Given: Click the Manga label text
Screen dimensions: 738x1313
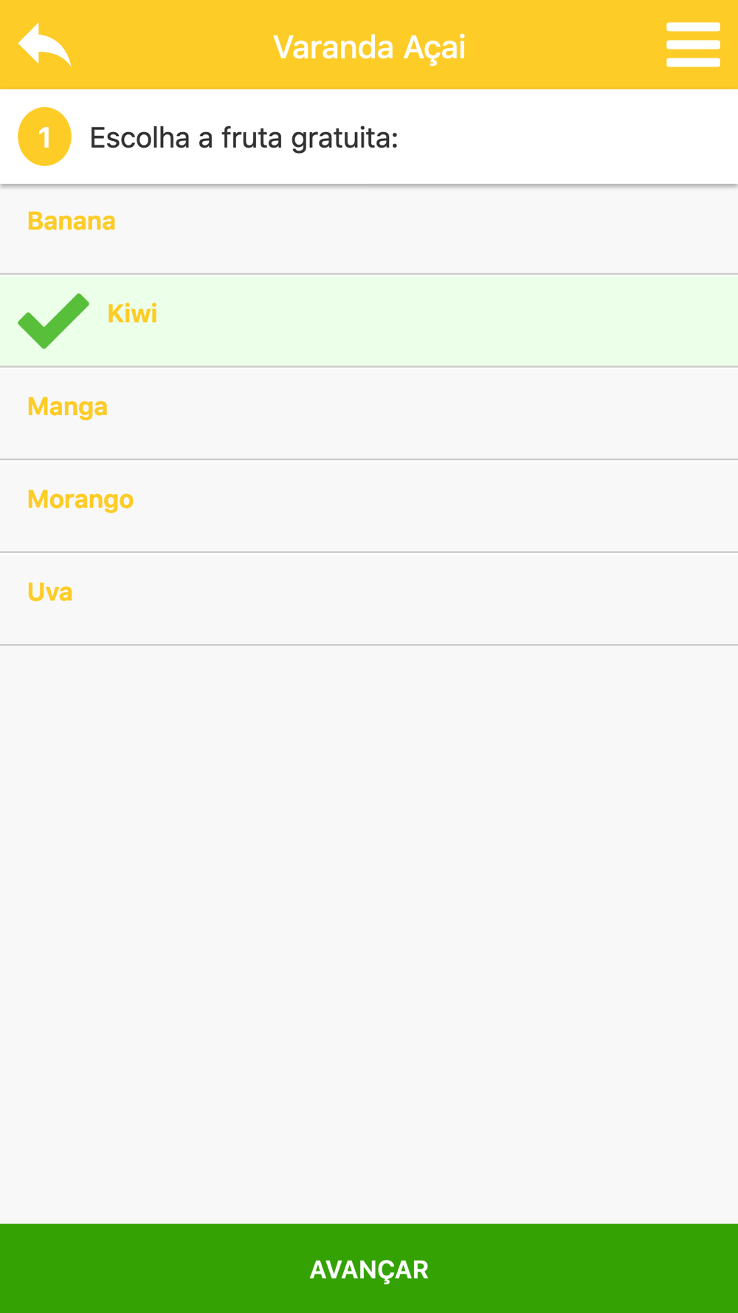Looking at the screenshot, I should point(67,407).
